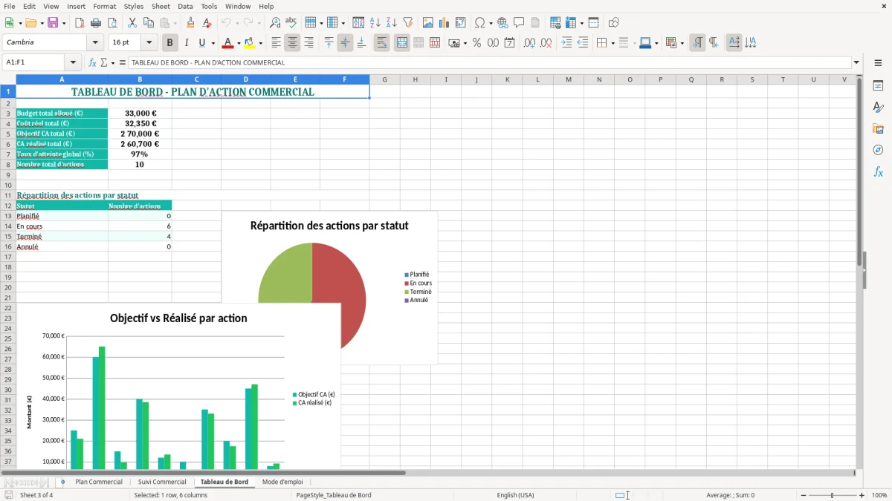Select row 9 header
This screenshot has width=892, height=501.
pos(8,174)
